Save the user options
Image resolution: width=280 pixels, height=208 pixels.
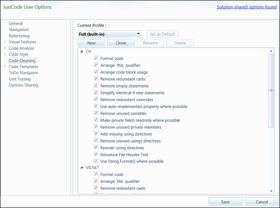(x=225, y=202)
